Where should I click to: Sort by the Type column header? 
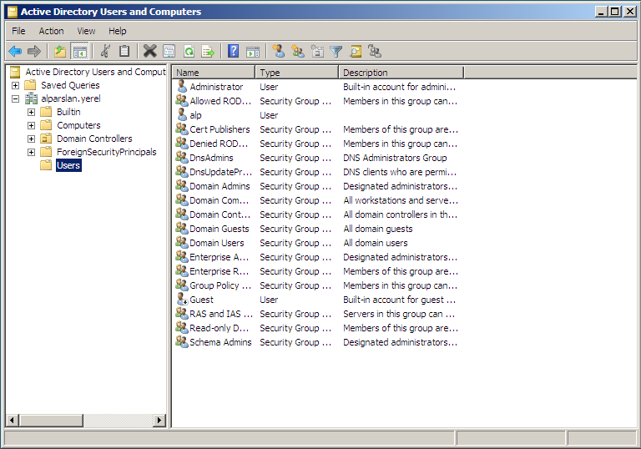297,73
